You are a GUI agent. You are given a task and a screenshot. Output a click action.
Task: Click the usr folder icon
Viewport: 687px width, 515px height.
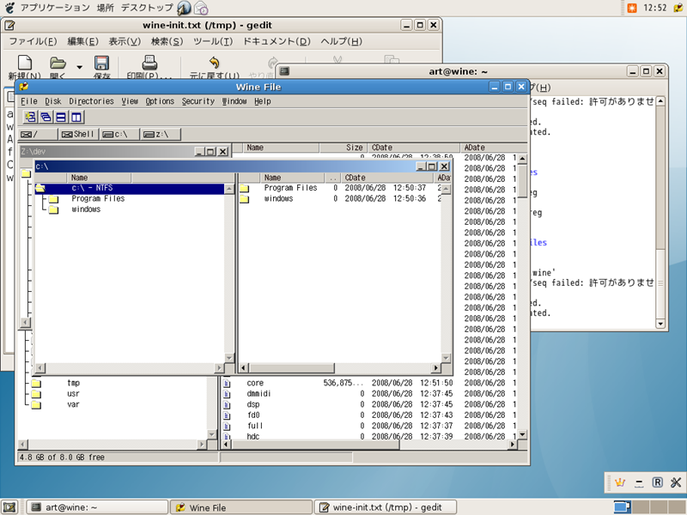36,394
